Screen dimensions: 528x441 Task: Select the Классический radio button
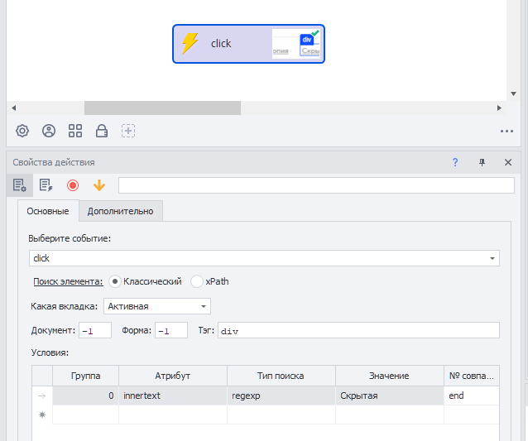115,281
